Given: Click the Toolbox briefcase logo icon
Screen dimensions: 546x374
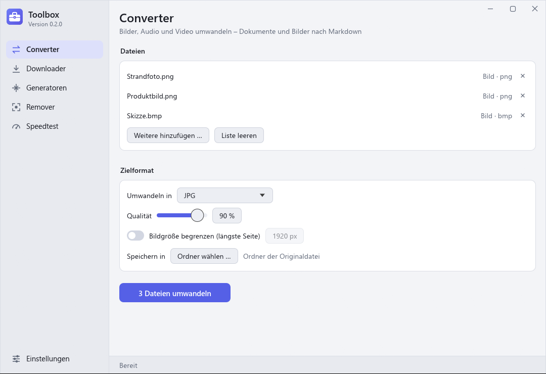Looking at the screenshot, I should pos(15,17).
